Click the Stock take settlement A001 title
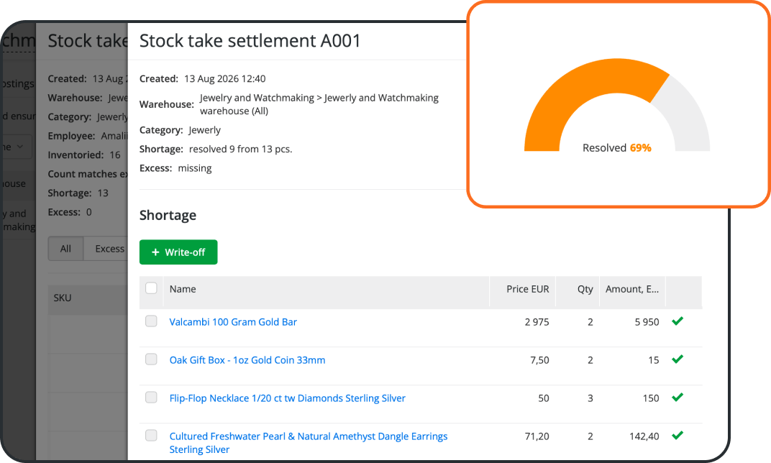Viewport: 771px width, 463px height. click(250, 41)
